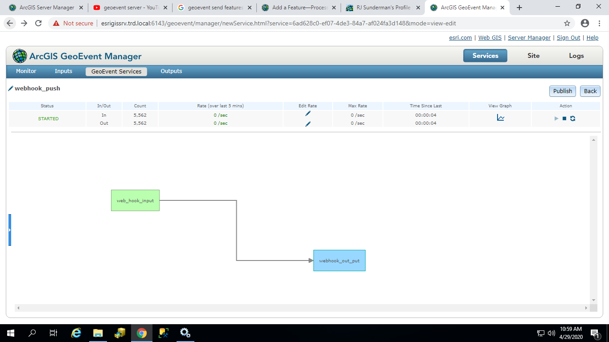Open File Explorer from taskbar

tap(98, 333)
